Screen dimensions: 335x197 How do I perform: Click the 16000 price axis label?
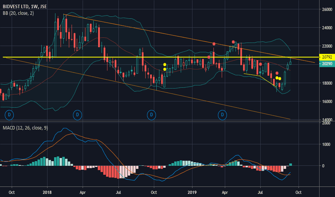tap(327, 101)
